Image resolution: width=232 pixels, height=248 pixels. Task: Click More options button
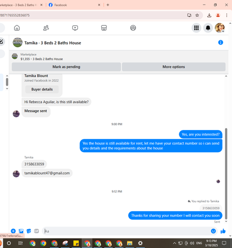[173, 67]
